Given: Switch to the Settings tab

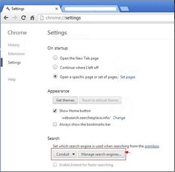Looking at the screenshot, I should (x=31, y=9).
